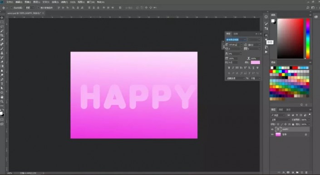Screen dimensions: 320x175
Task: Select the Hand tool
Action: pyautogui.click(x=2, y=97)
